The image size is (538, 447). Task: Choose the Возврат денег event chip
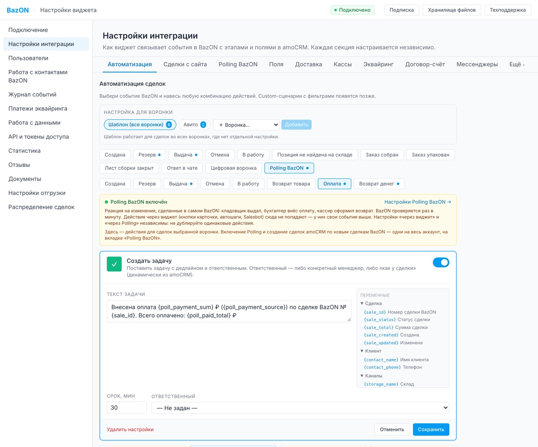pyautogui.click(x=379, y=184)
